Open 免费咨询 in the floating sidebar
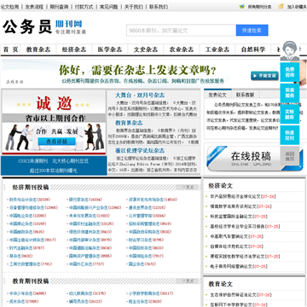Image resolution: width=307 pixels, height=307 pixels. click(289, 72)
